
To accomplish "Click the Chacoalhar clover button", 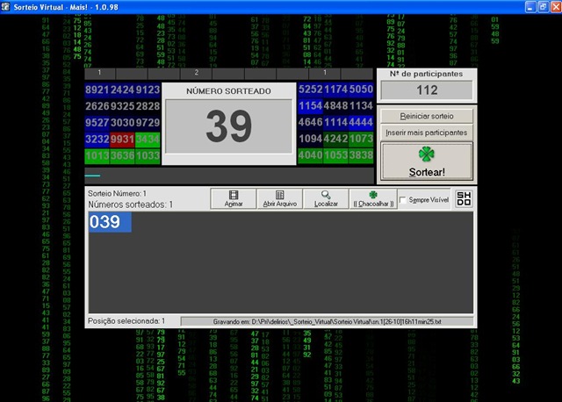I will point(373,198).
